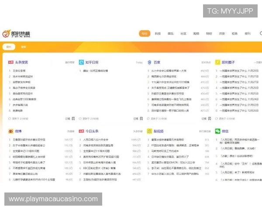Click the Today label on 知乎日报 card
The width and height of the screenshot is (262, 210).
tap(139, 63)
